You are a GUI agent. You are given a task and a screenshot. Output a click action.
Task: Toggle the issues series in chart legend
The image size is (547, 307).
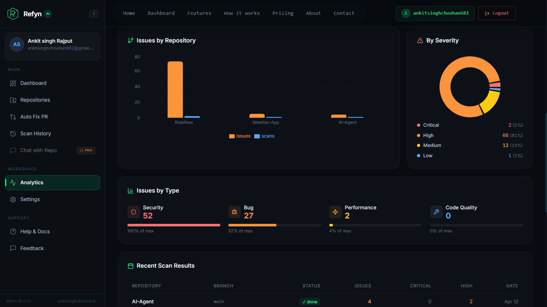[x=240, y=136]
